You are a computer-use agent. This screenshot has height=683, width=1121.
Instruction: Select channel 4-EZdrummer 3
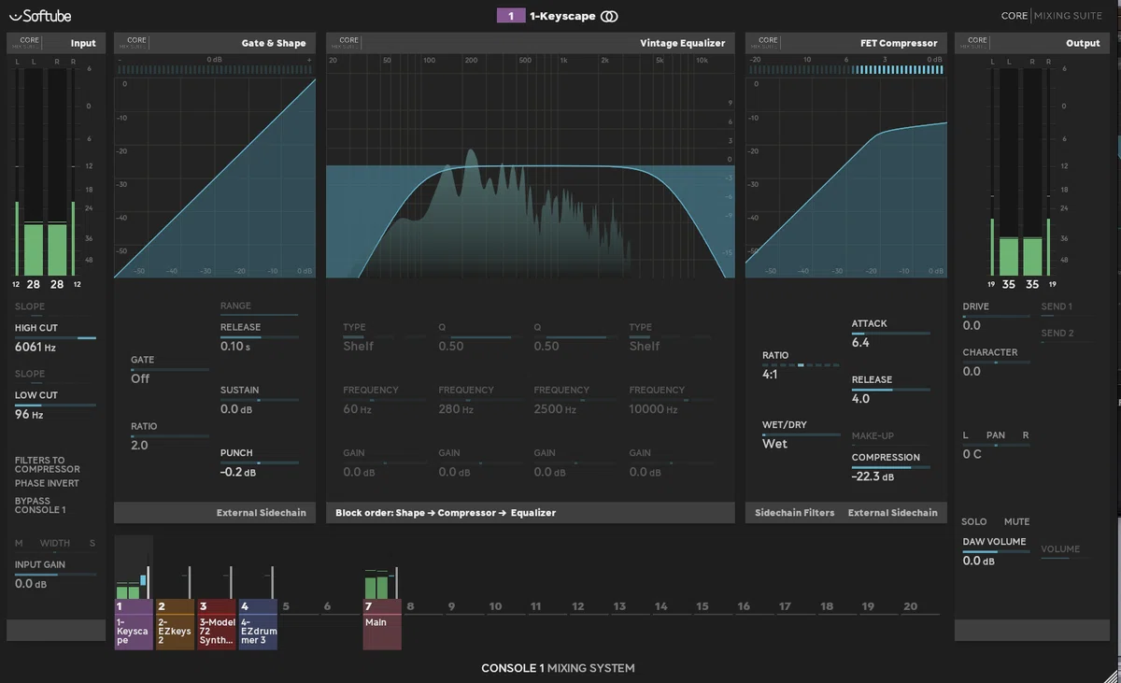pyautogui.click(x=258, y=624)
